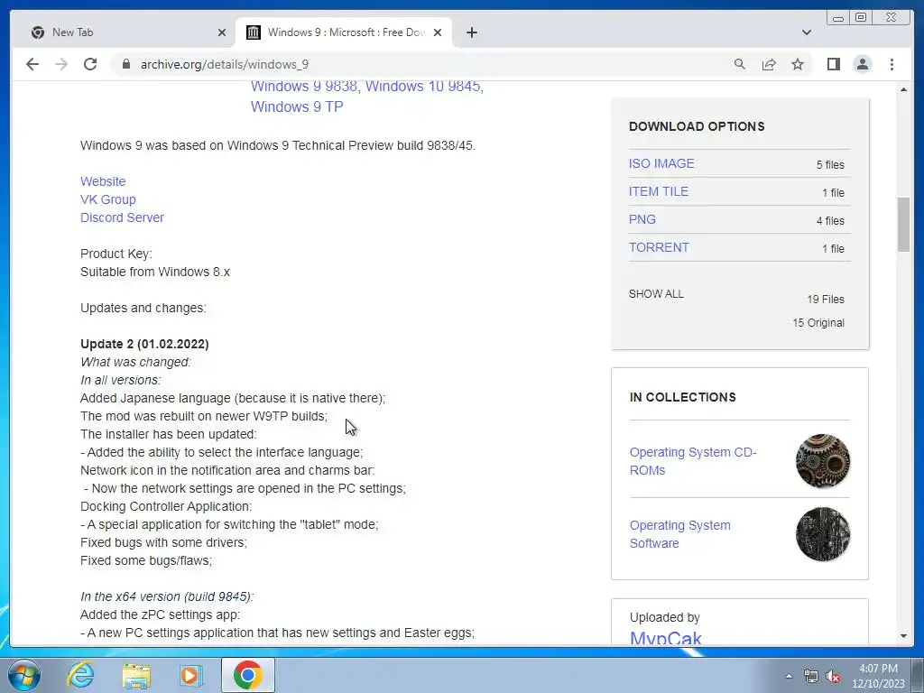Select the Windows 9 : Microsoft tab
This screenshot has height=693, width=924.
344,32
